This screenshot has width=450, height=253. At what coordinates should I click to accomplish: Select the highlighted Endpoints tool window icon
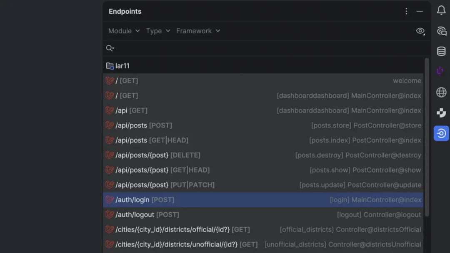coord(441,133)
